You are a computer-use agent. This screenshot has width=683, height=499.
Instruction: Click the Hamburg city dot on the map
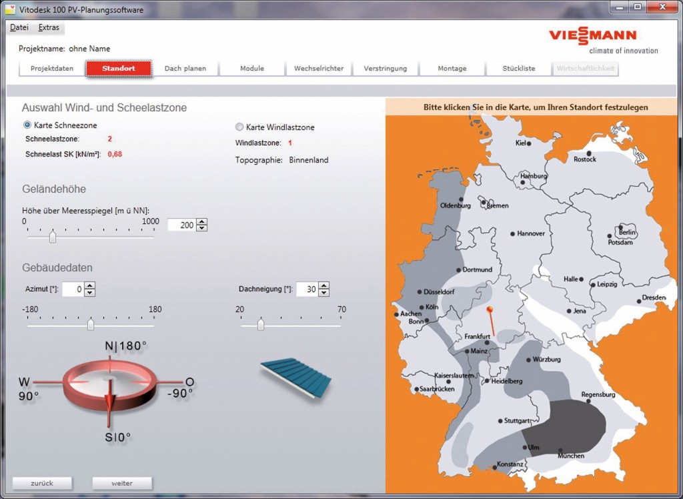[x=522, y=181]
